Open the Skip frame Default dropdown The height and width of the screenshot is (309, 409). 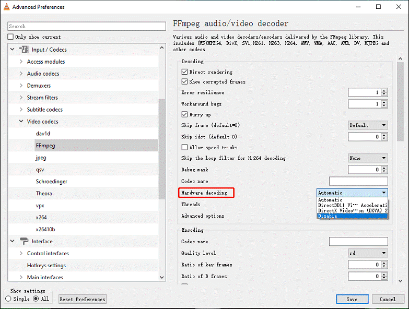(x=368, y=125)
